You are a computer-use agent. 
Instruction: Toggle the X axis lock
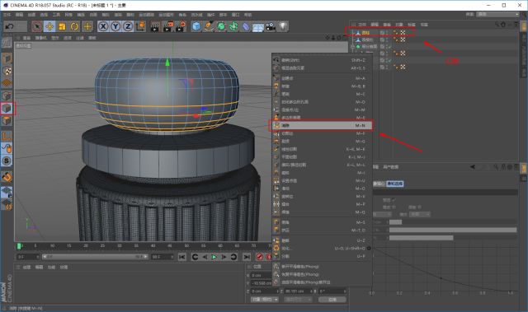(x=103, y=26)
